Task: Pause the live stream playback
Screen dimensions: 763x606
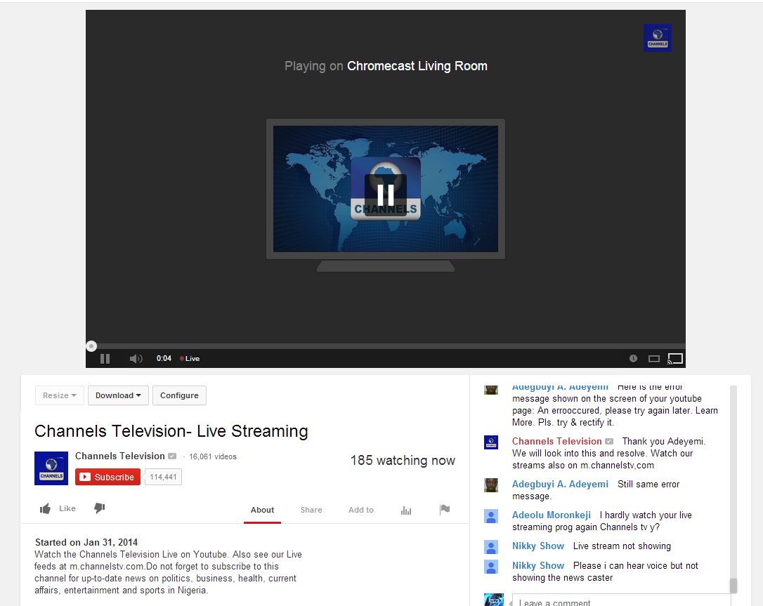Action: click(x=104, y=358)
